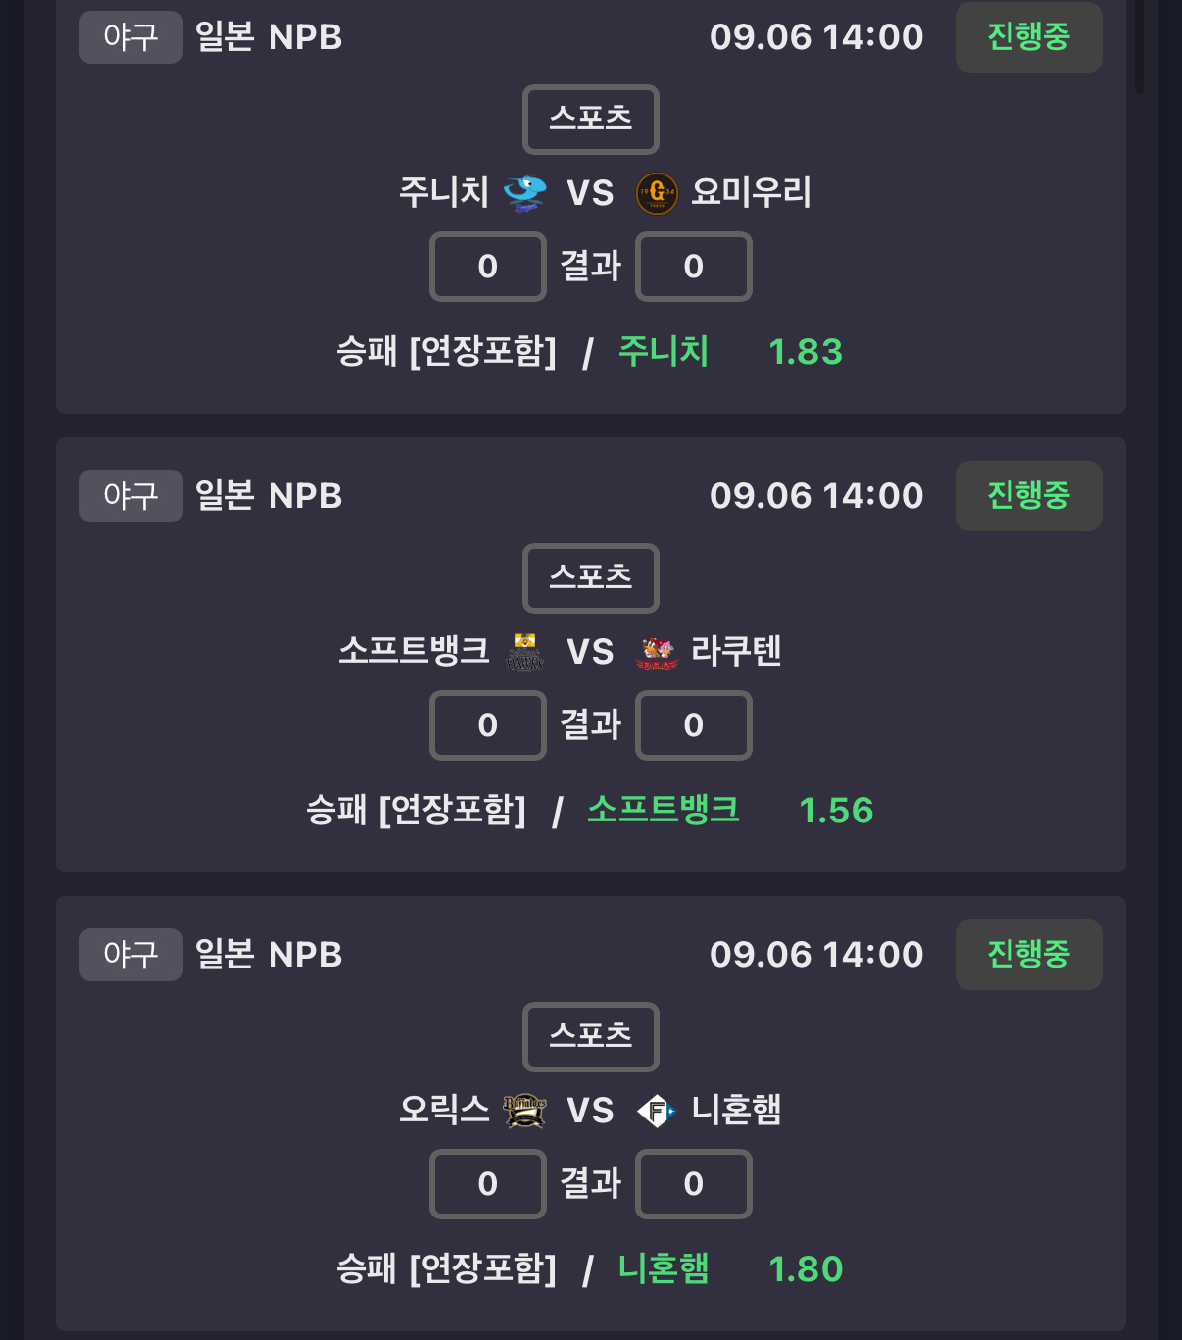
Task: Click the 요미우리 Giants team logo
Action: (657, 193)
